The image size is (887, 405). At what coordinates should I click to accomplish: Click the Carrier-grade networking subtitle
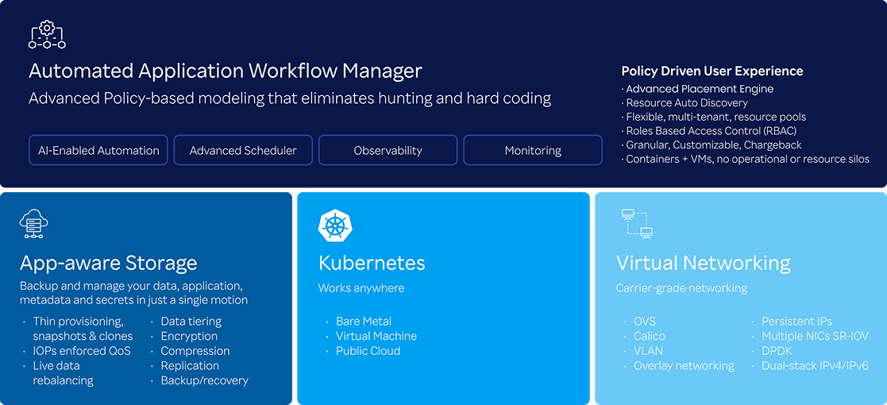pos(681,288)
